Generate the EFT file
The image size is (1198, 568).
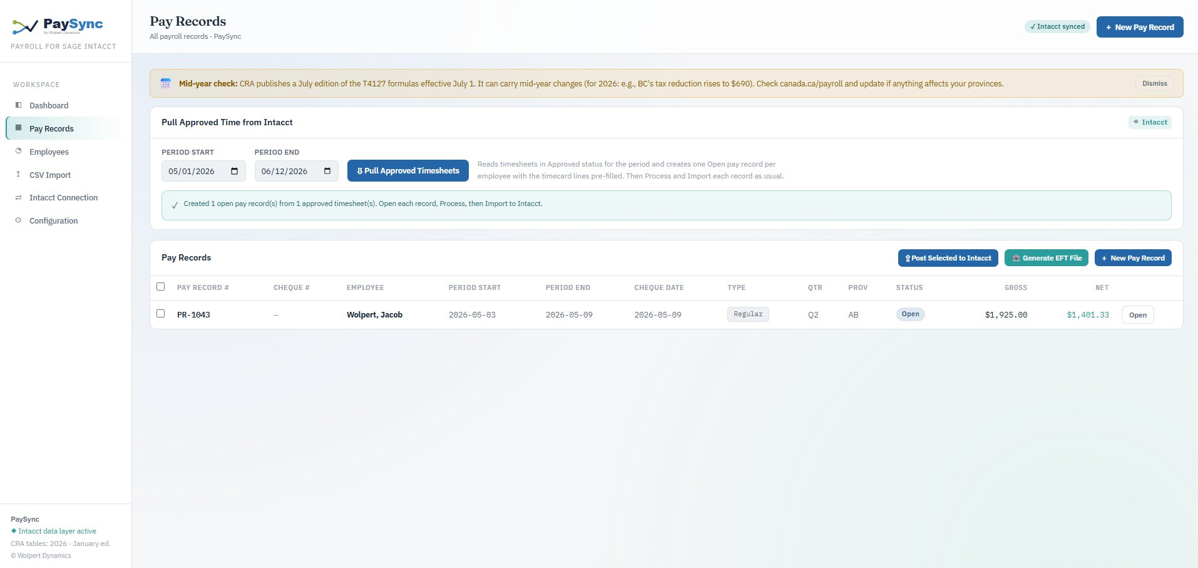1047,258
